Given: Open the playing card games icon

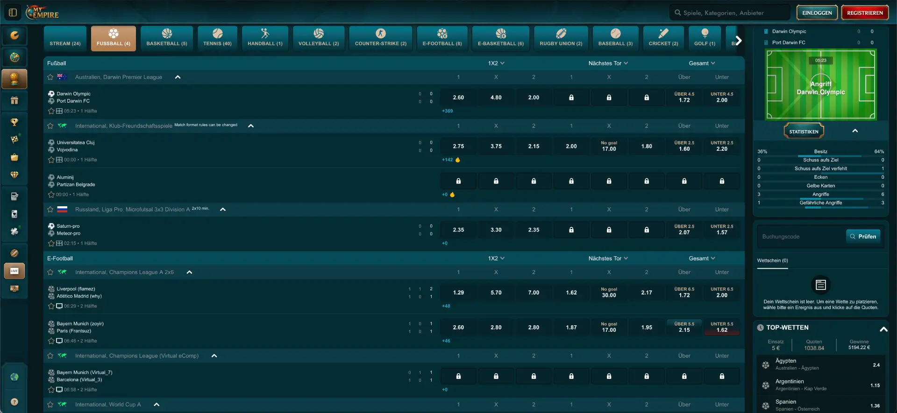Looking at the screenshot, I should [14, 214].
